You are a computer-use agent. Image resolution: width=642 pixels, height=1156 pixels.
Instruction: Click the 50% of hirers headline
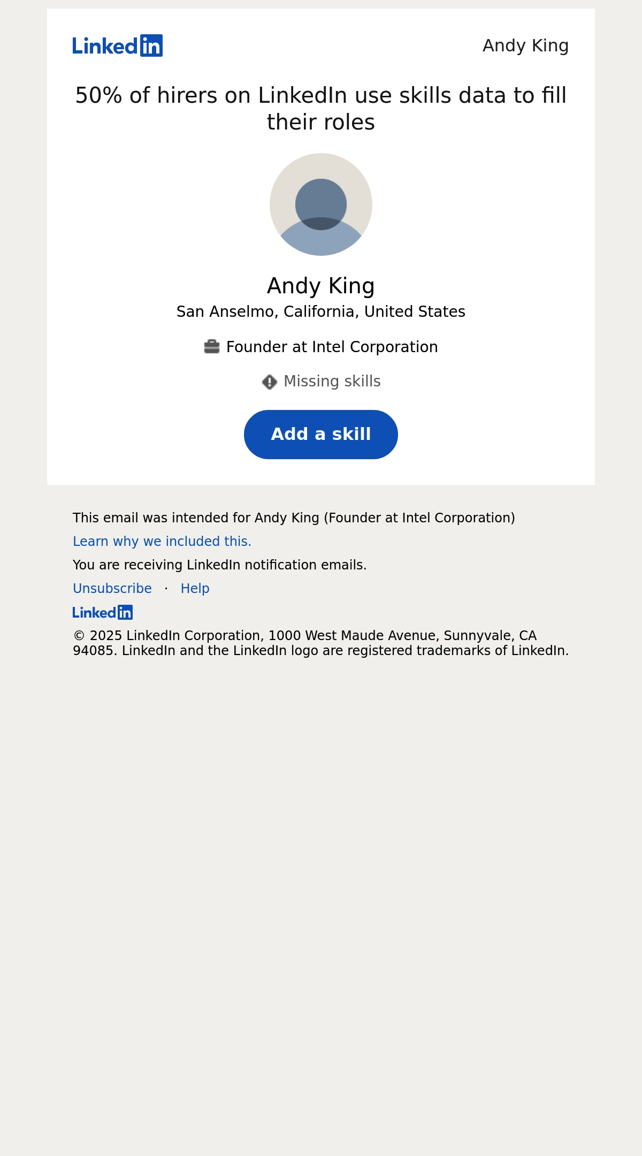point(321,109)
